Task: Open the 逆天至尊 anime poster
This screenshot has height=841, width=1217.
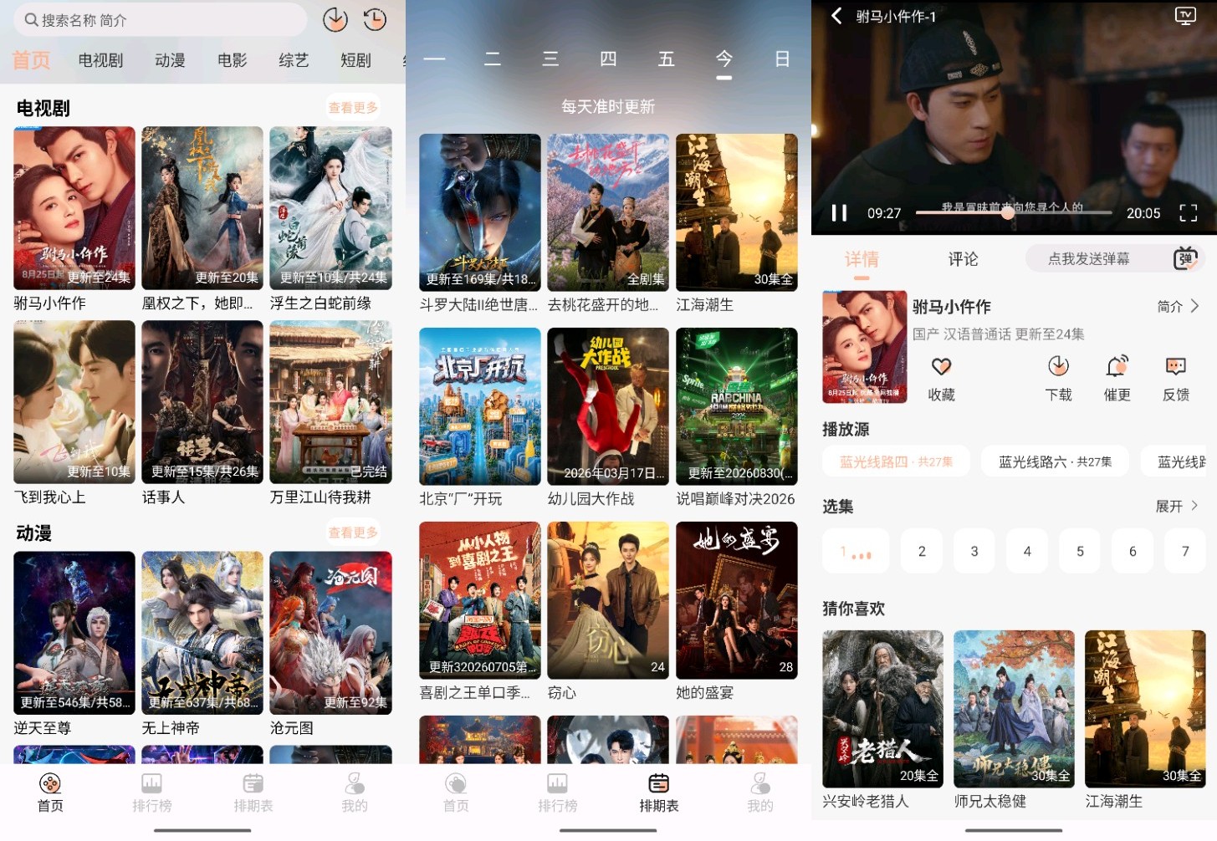Action: click(74, 633)
